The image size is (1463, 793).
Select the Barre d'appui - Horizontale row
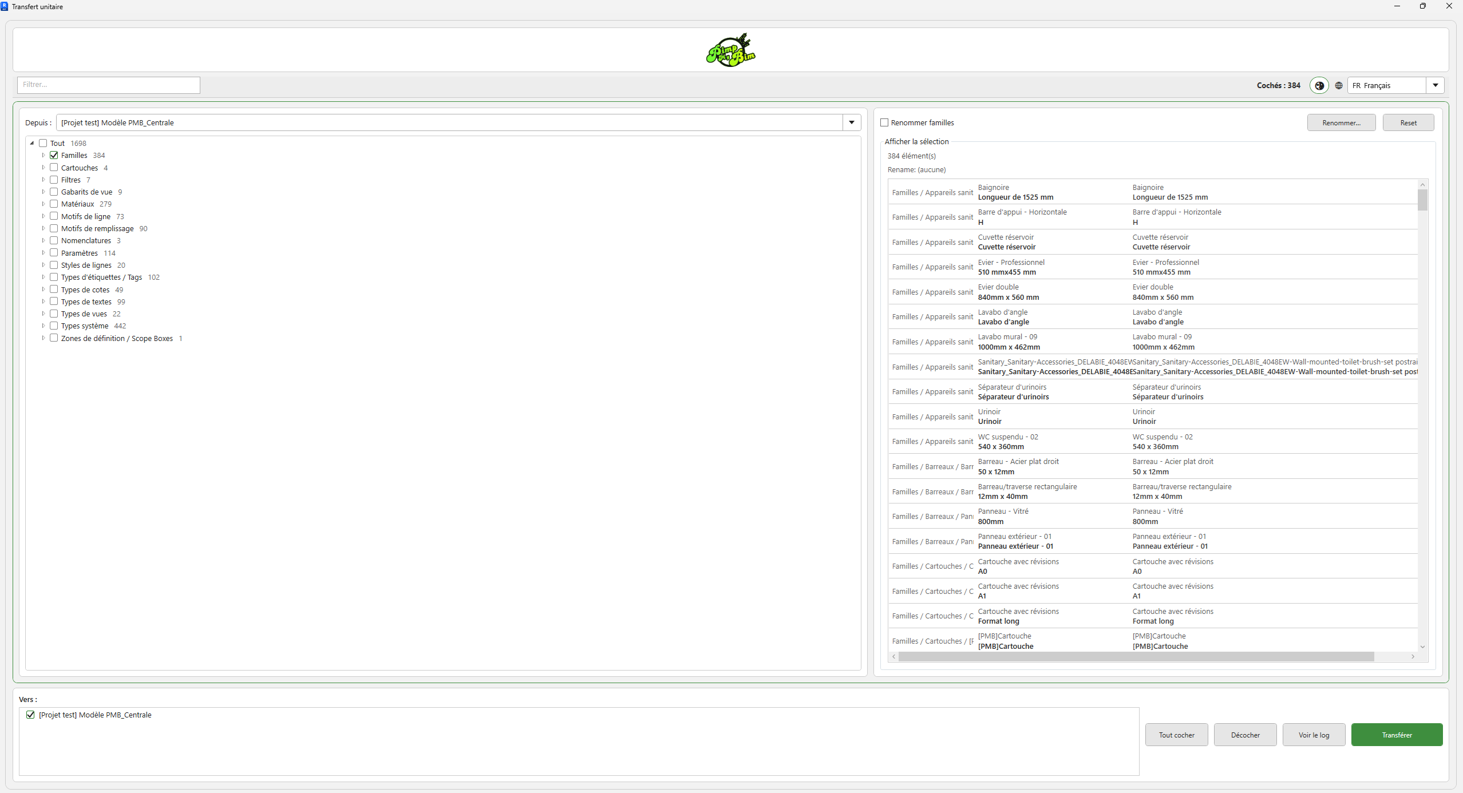(x=1153, y=217)
